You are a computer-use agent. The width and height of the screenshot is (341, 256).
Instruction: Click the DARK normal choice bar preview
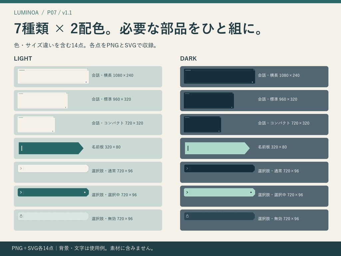[219, 168]
